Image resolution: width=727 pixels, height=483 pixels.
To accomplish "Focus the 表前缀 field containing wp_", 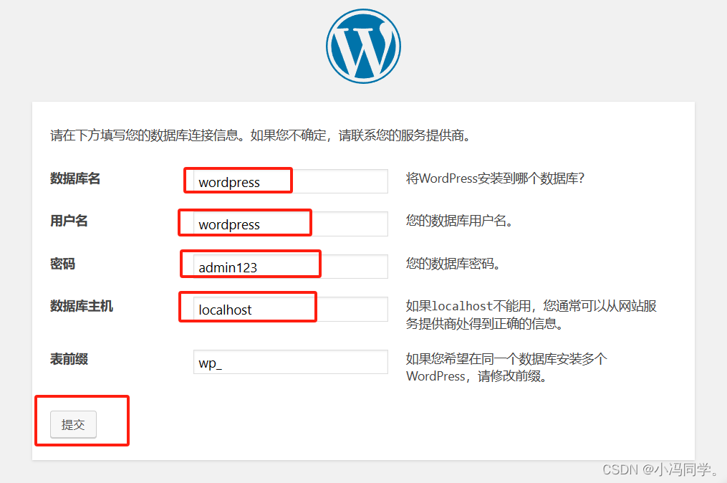I will coord(291,362).
